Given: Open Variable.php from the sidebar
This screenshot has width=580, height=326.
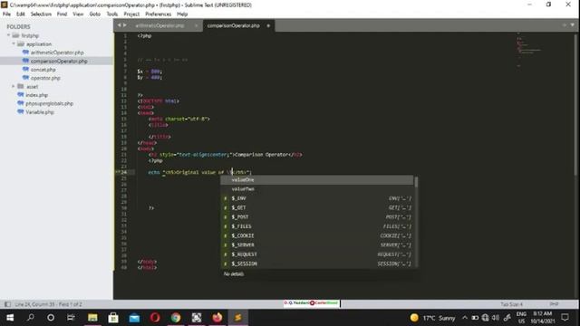Looking at the screenshot, I should pyautogui.click(x=40, y=112).
